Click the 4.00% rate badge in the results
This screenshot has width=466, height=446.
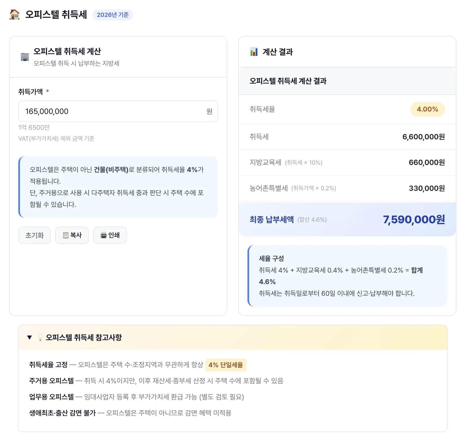coord(427,109)
